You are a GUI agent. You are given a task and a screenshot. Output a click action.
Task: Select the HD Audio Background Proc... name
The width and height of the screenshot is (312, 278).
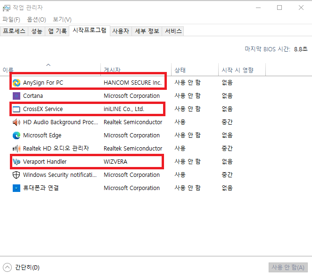(x=60, y=122)
